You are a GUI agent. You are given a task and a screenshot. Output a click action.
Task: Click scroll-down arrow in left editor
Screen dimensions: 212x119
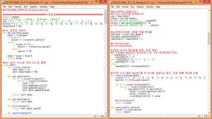tap(105, 113)
